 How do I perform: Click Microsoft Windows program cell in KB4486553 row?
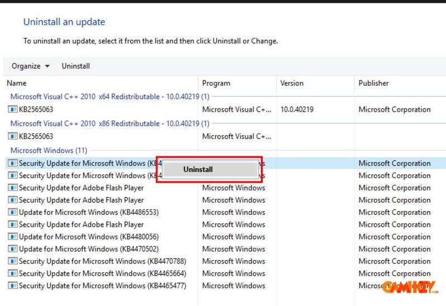[234, 212]
